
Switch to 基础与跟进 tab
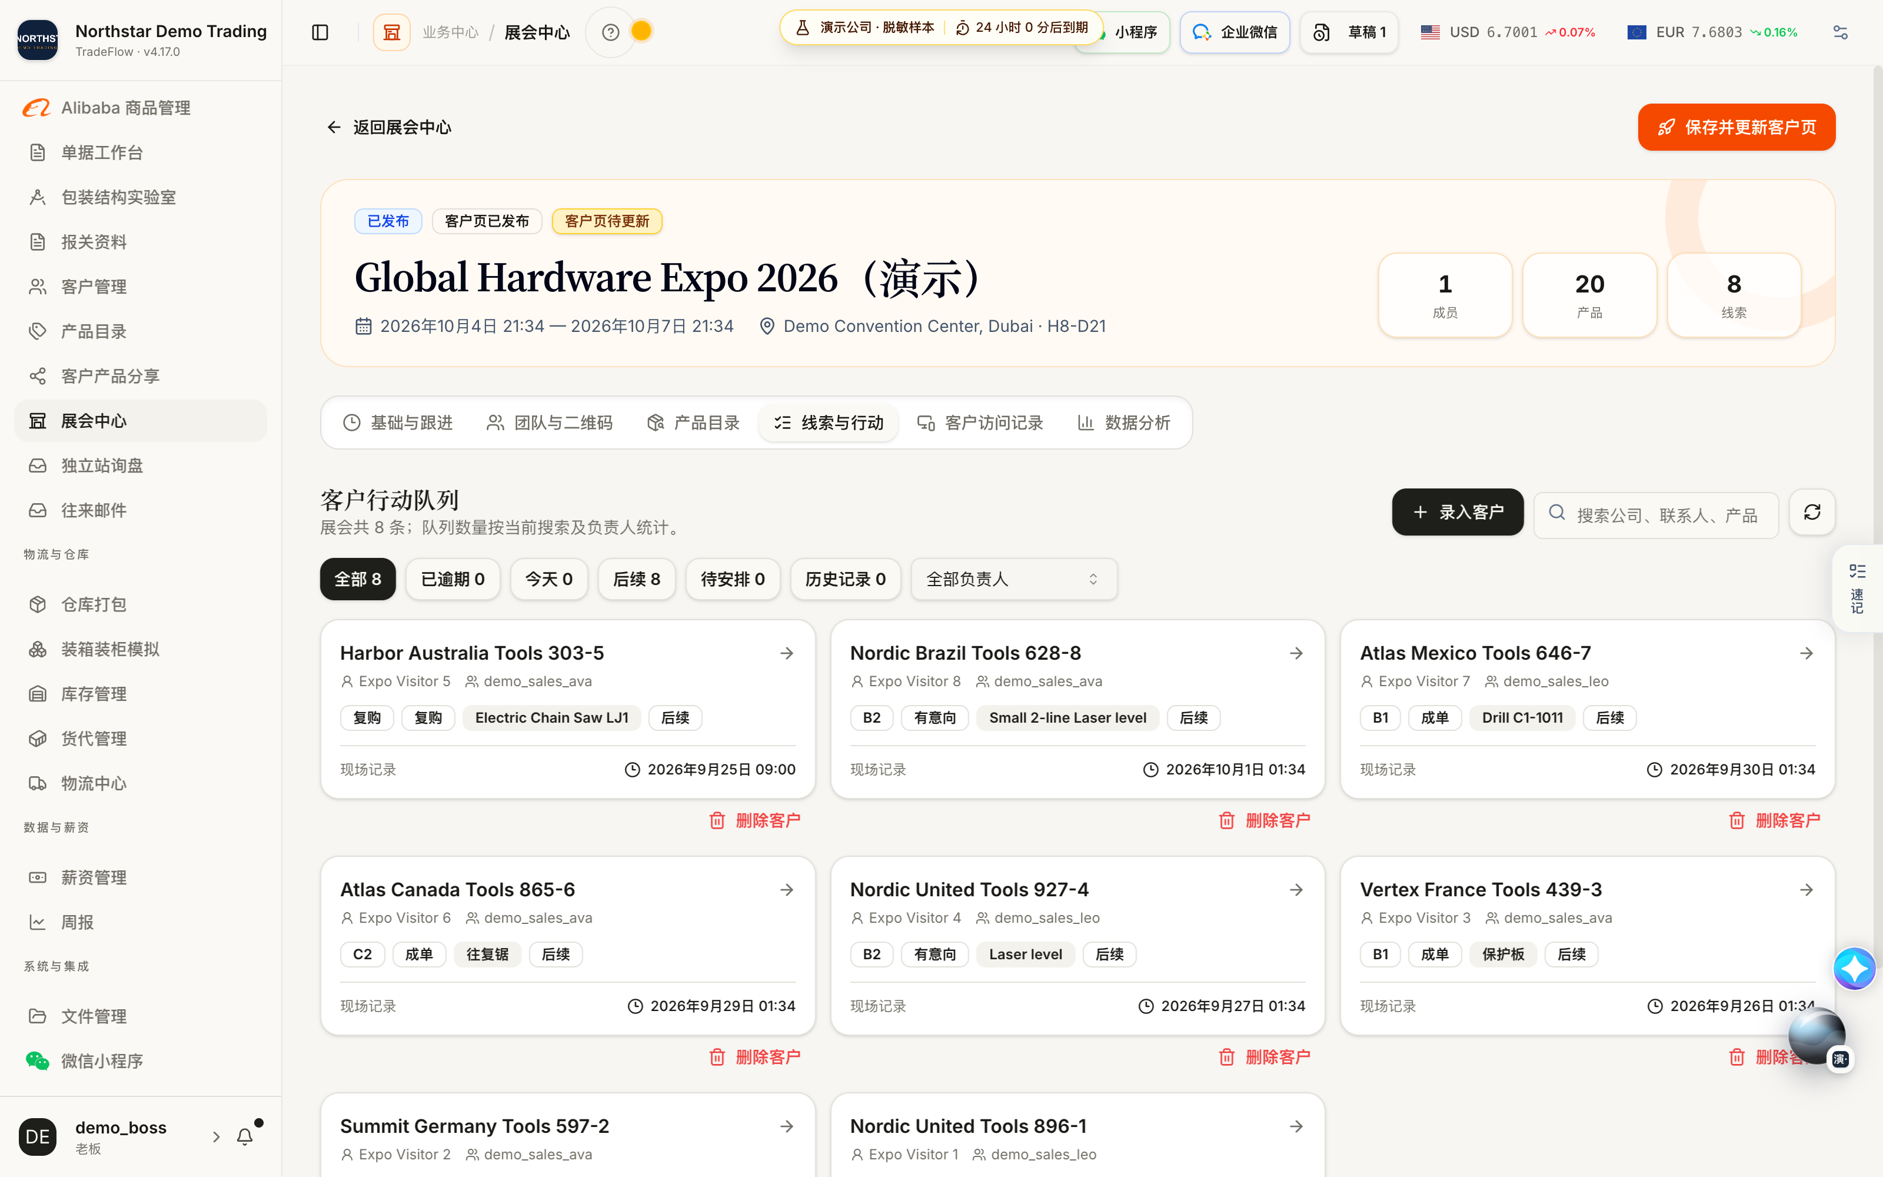[398, 423]
